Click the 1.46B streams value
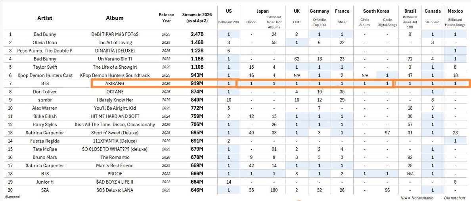Screen dimensions: 471x201 (x=197, y=43)
